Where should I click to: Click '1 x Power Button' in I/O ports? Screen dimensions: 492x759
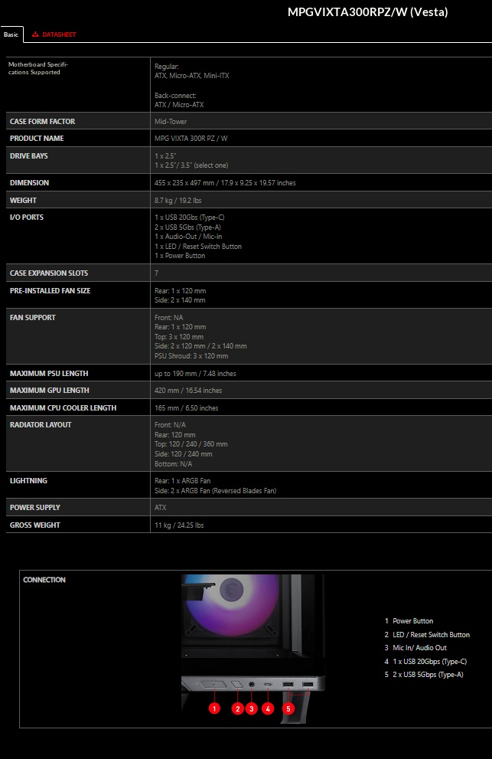coord(180,256)
